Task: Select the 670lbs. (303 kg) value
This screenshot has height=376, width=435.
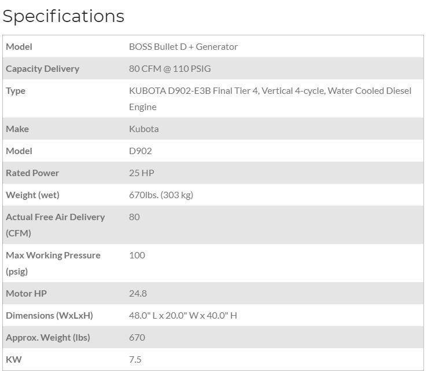Action: [161, 195]
